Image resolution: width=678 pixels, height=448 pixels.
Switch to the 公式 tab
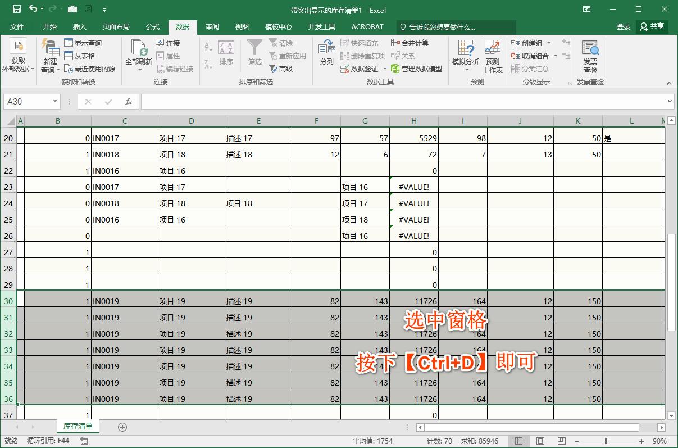(152, 26)
